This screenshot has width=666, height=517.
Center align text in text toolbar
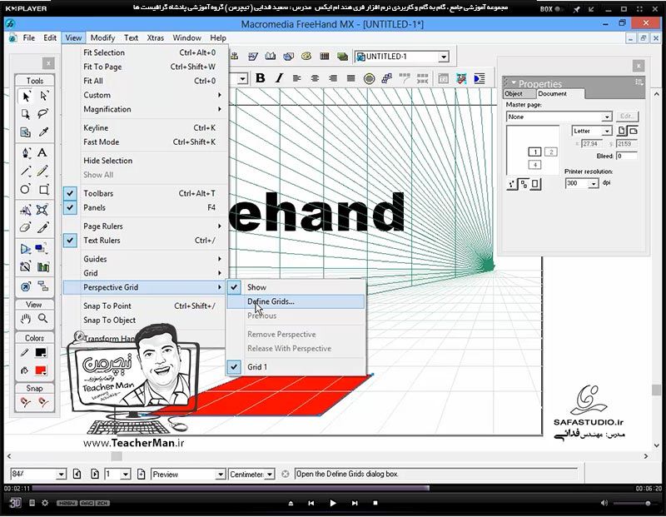click(x=315, y=78)
